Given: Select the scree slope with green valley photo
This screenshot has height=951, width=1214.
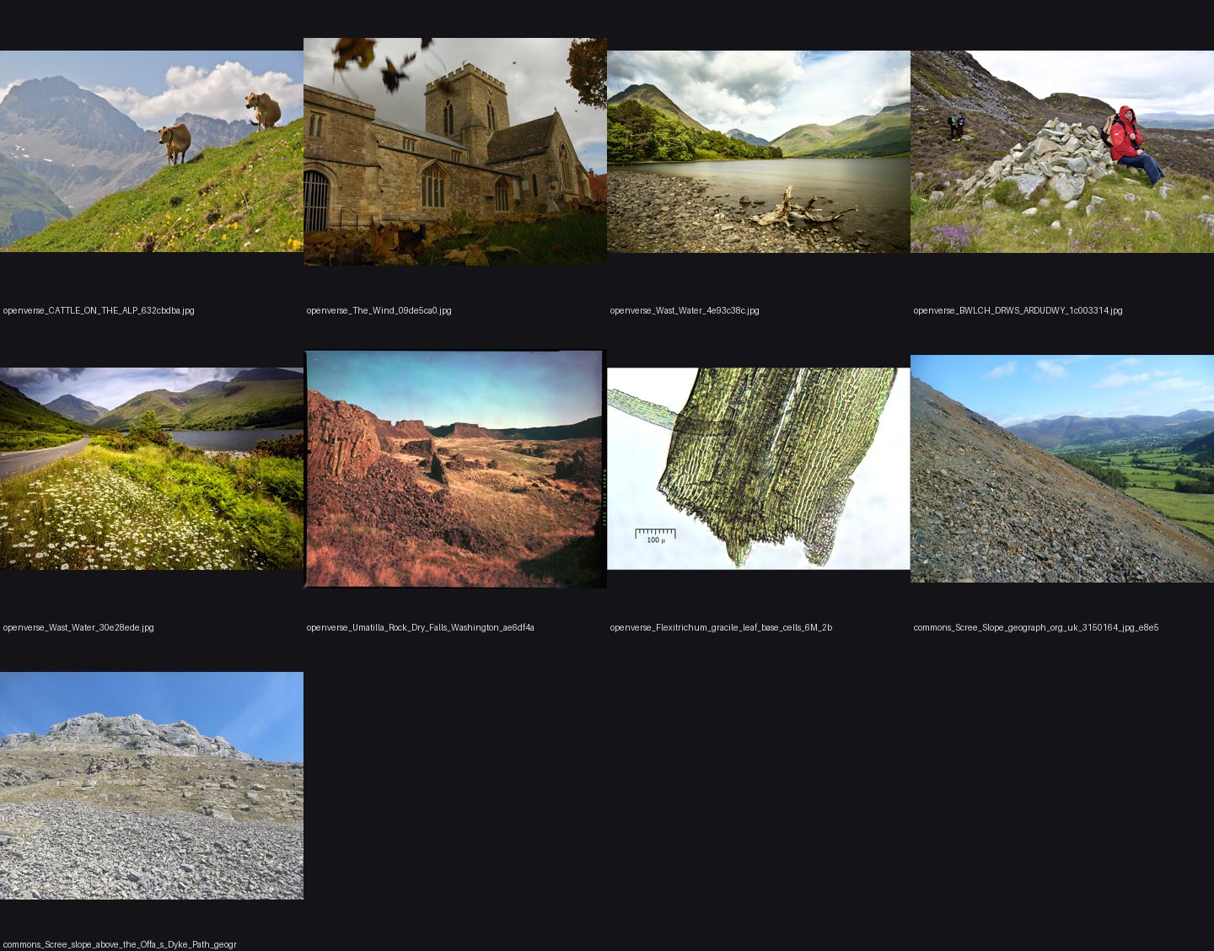Looking at the screenshot, I should (1062, 469).
